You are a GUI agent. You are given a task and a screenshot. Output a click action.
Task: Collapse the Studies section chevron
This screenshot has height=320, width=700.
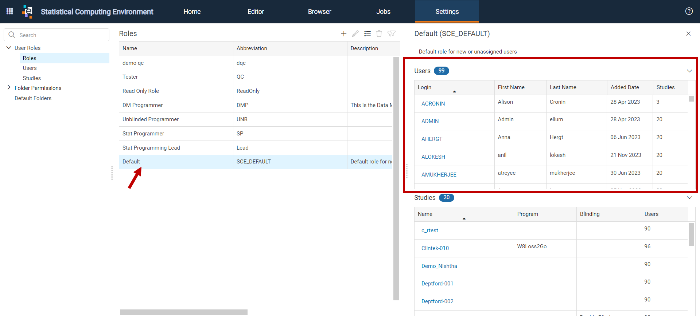689,198
